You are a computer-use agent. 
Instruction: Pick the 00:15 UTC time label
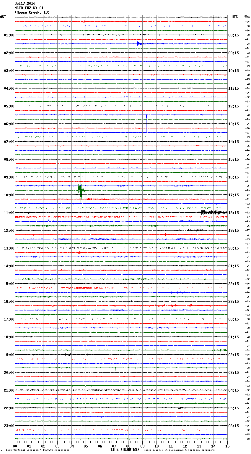(x=234, y=319)
